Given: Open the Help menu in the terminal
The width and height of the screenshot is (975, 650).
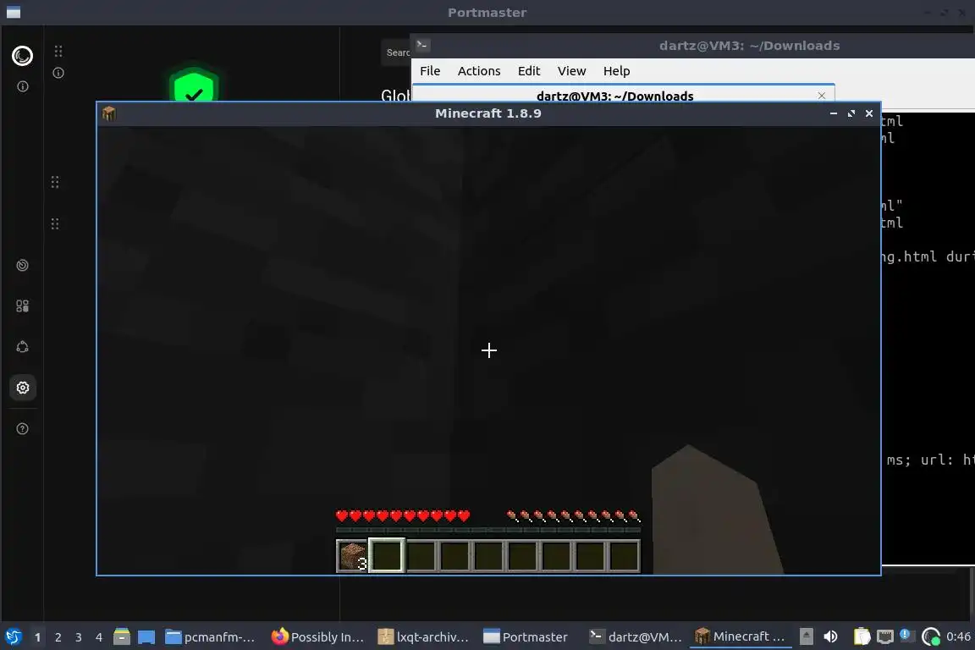Looking at the screenshot, I should 616,71.
